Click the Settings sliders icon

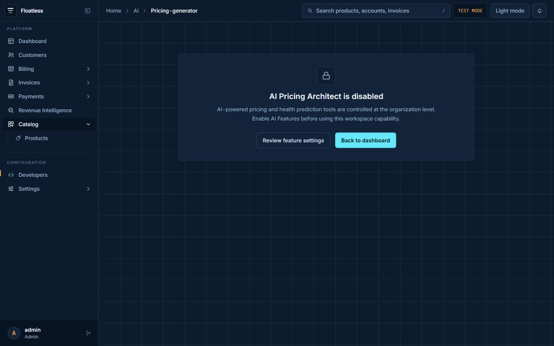pos(11,189)
